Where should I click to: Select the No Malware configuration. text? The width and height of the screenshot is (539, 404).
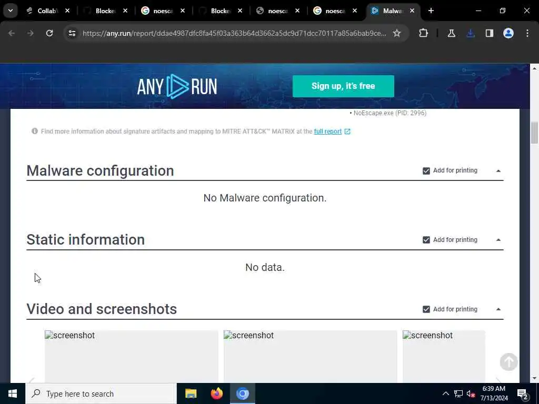pos(265,198)
